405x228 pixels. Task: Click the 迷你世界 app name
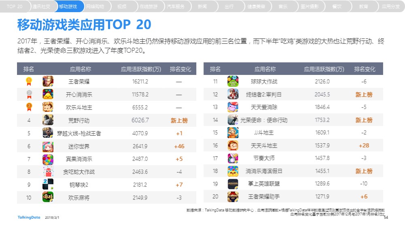79,147
